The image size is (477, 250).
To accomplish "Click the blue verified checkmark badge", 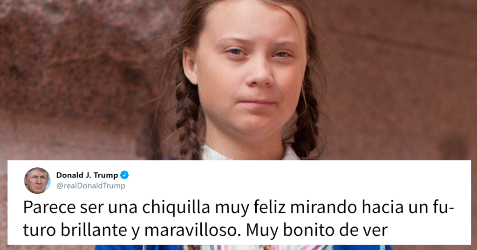I will [124, 175].
